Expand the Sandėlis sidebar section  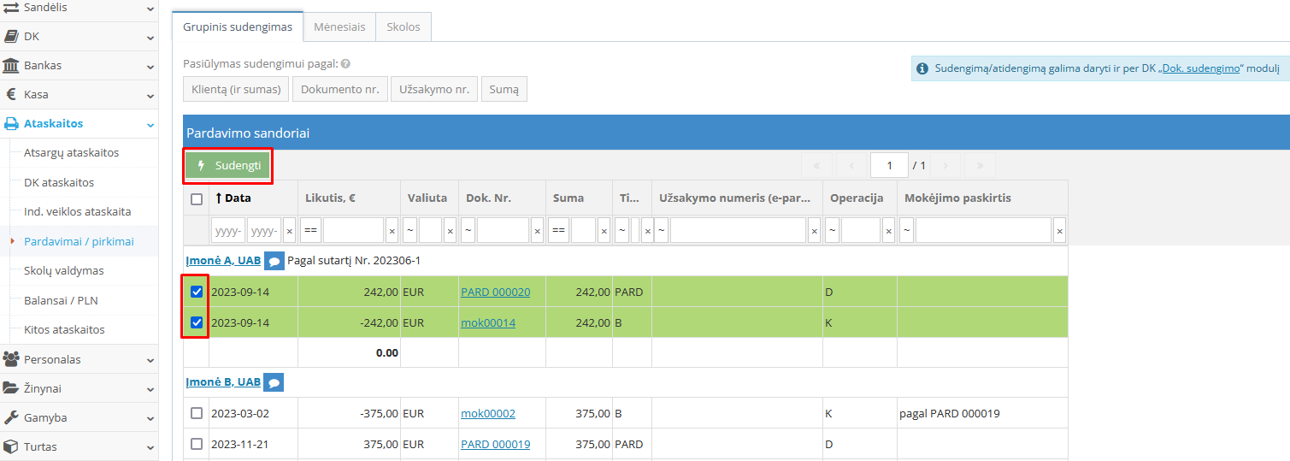[79, 8]
